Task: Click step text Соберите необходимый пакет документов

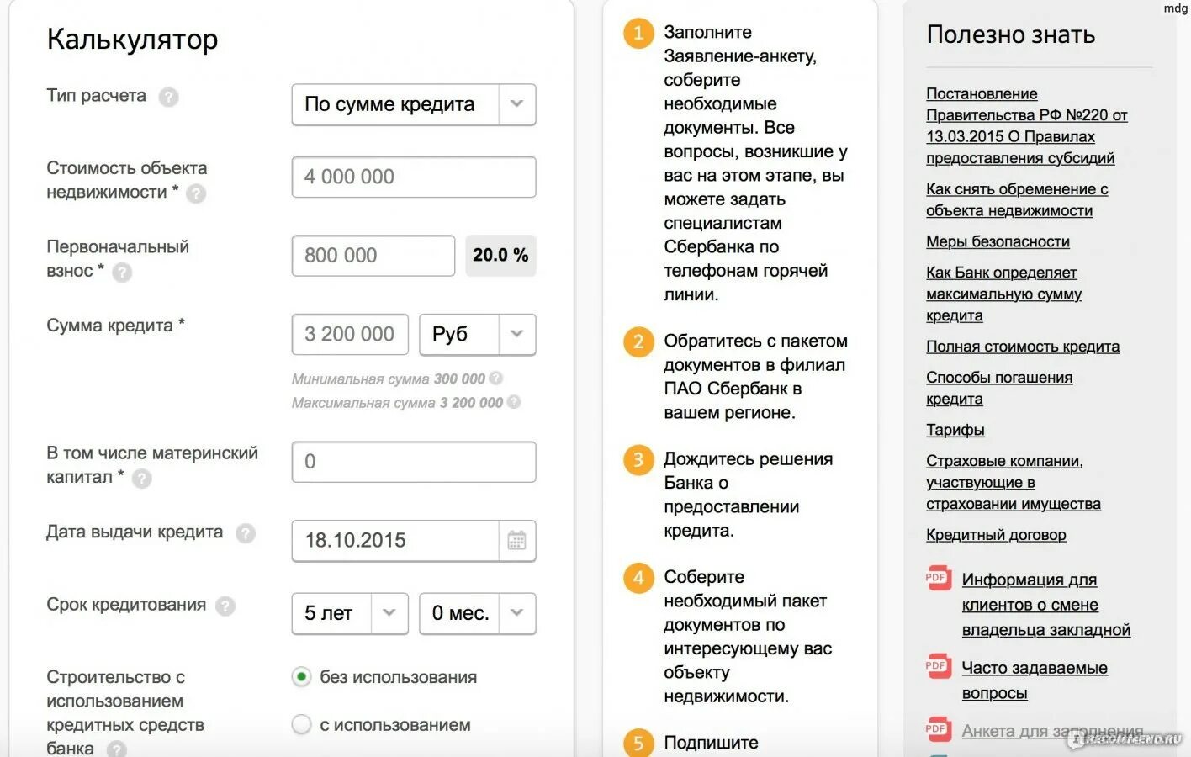Action: tap(748, 637)
